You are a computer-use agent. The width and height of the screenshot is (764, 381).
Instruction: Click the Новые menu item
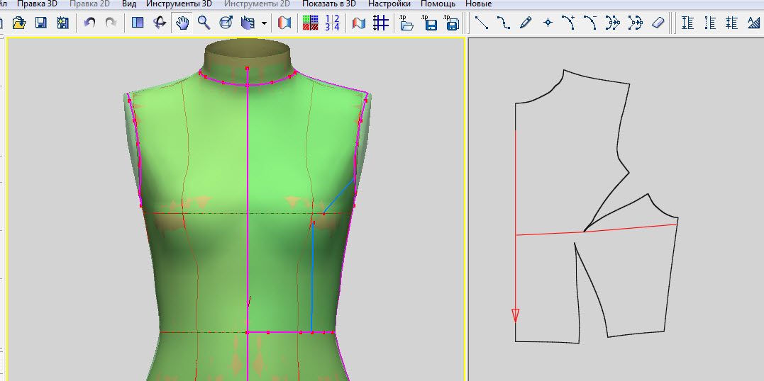(x=478, y=4)
